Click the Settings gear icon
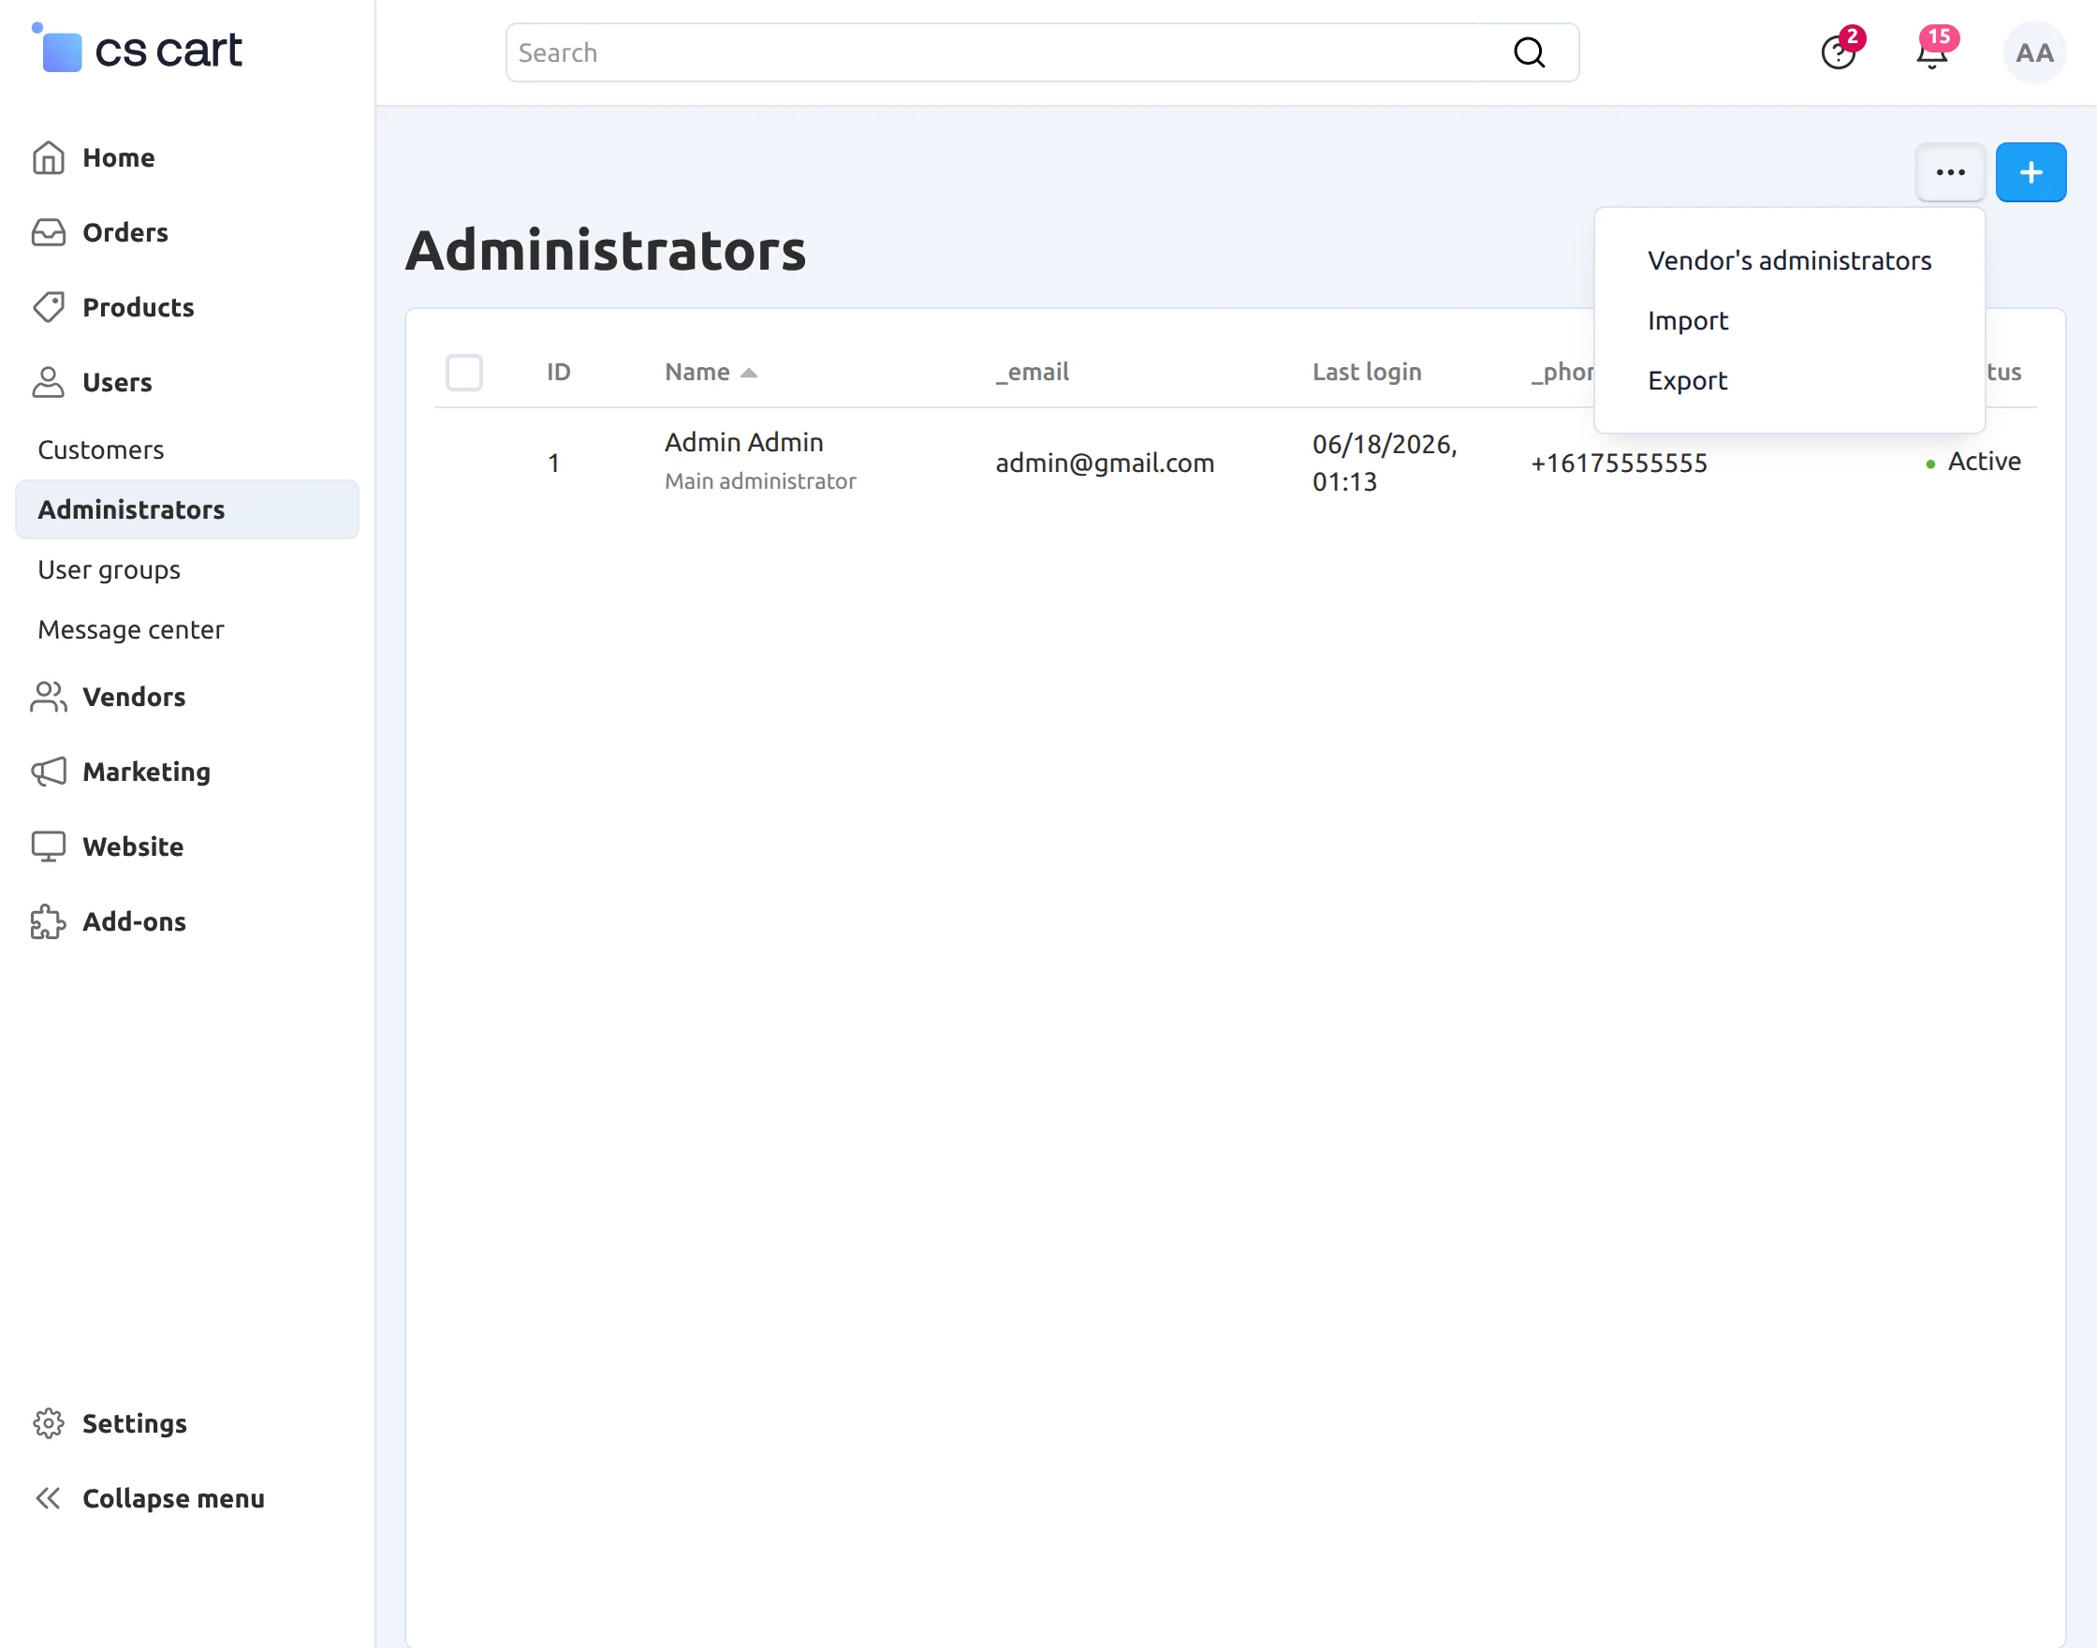The image size is (2097, 1648). coord(49,1423)
